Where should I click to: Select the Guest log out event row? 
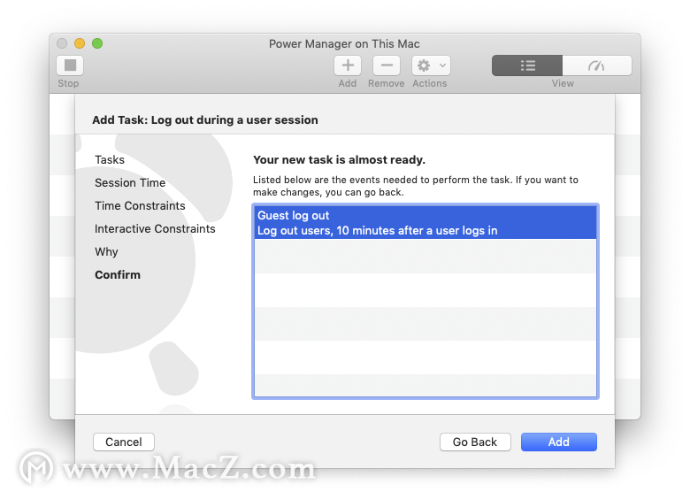pyautogui.click(x=425, y=223)
